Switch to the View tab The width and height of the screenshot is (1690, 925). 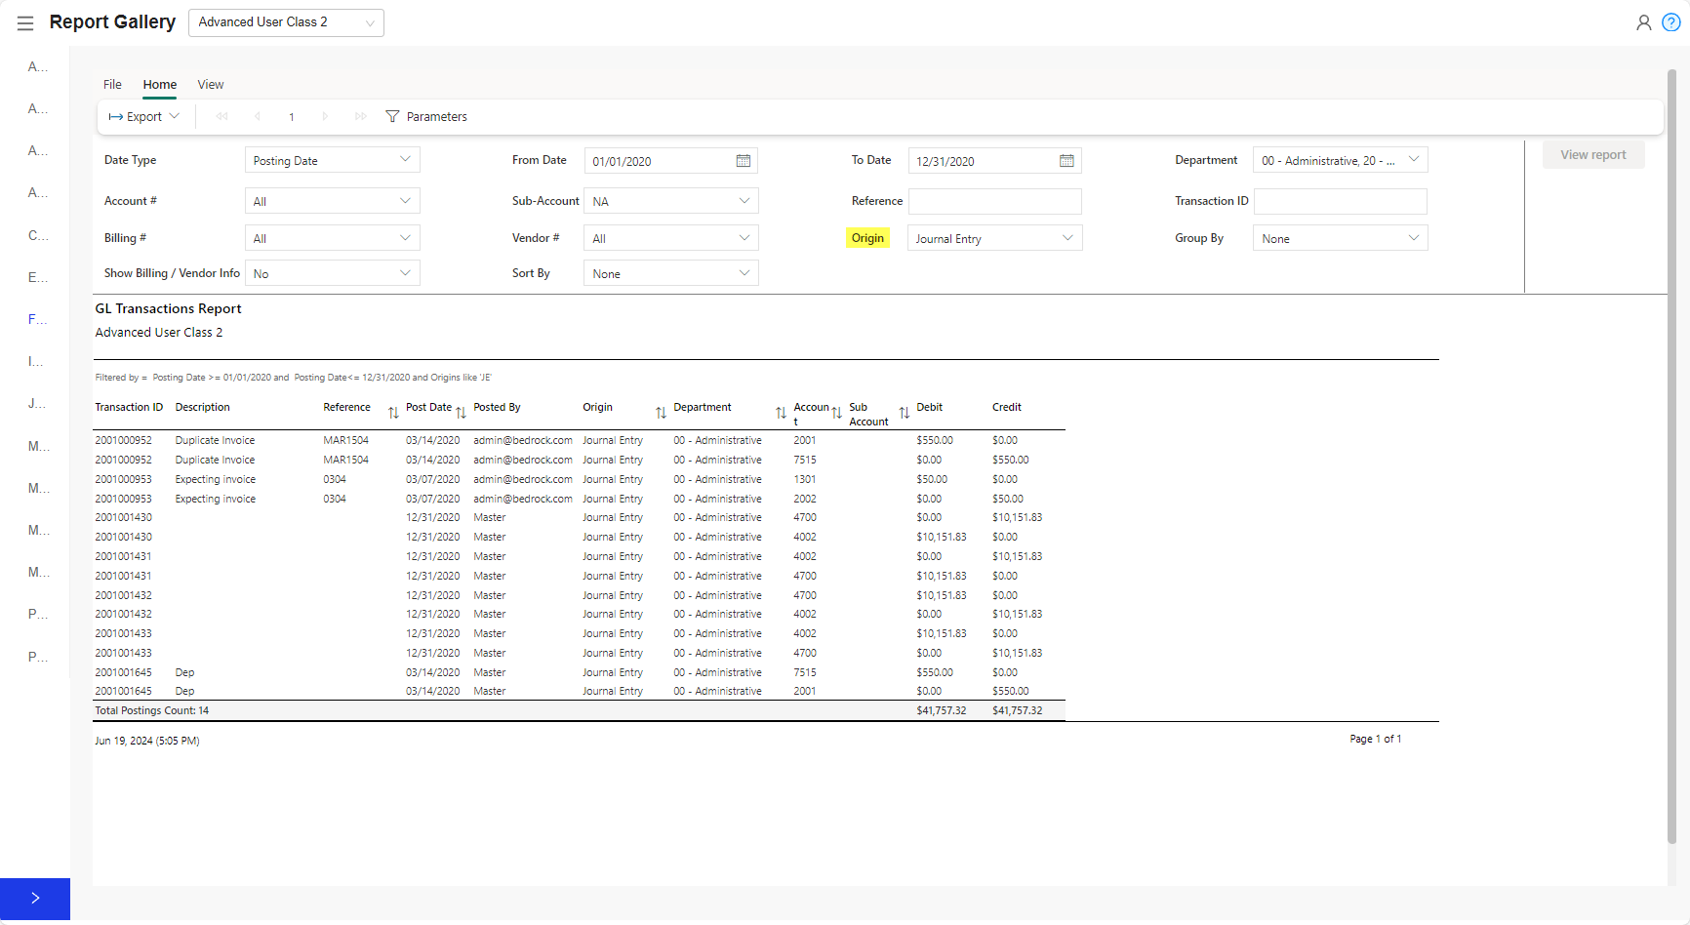(x=211, y=85)
